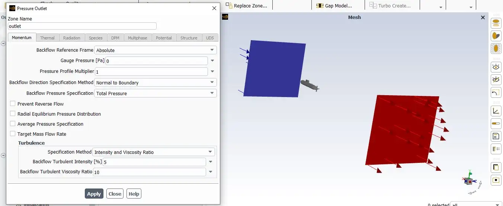Click the colormap bar icon in the right toolbar

click(x=496, y=123)
